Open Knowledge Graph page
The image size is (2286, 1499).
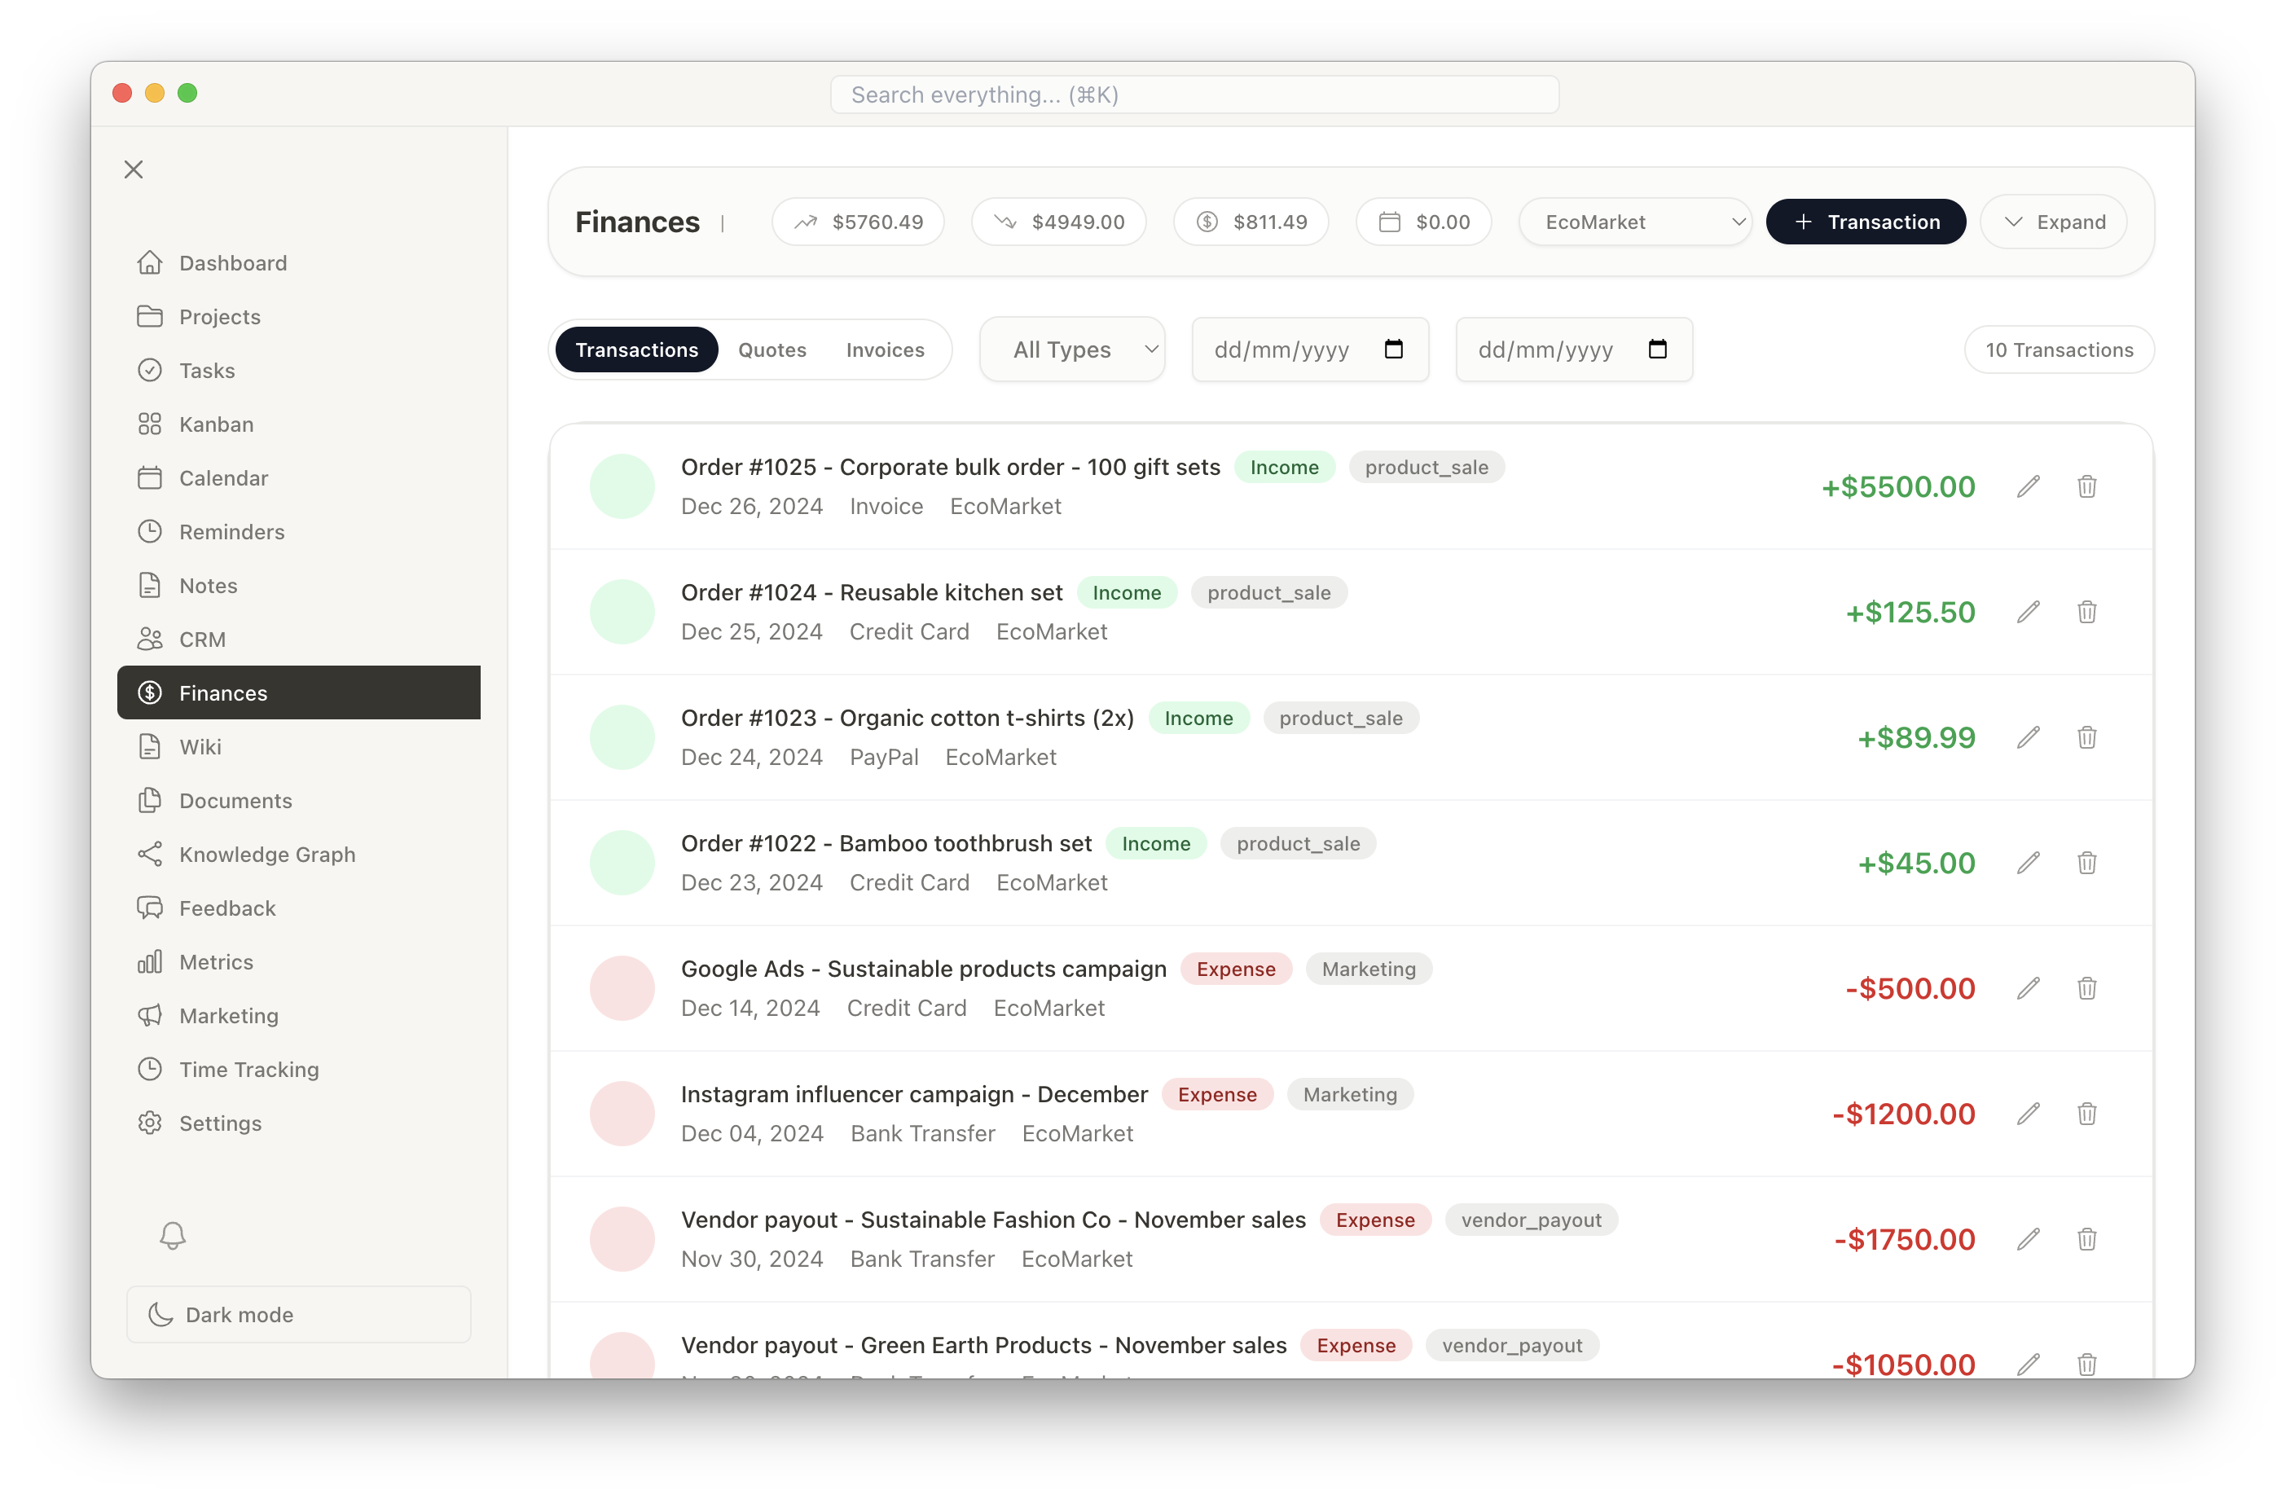pos(299,854)
